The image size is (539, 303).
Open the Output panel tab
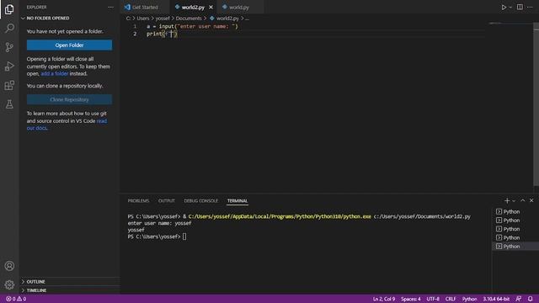coord(167,200)
